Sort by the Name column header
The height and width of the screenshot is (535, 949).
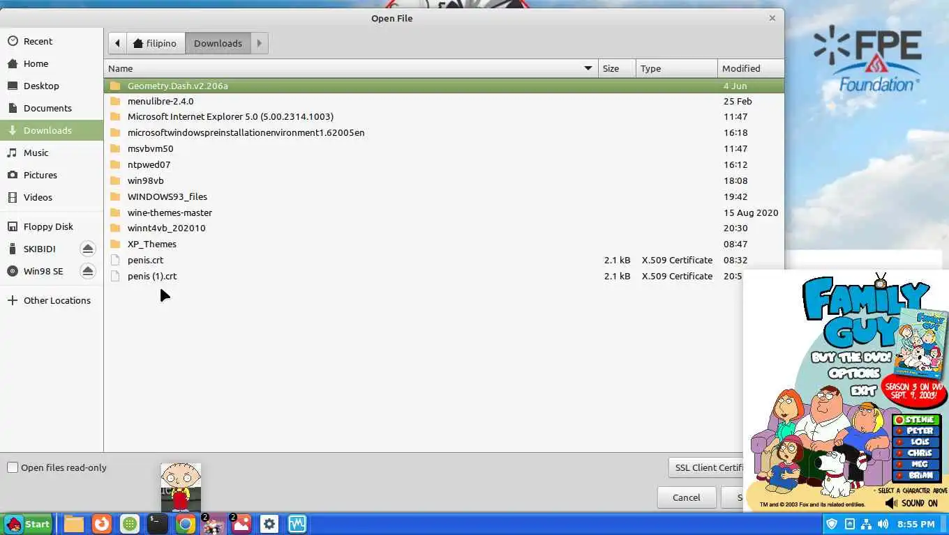[351, 68]
